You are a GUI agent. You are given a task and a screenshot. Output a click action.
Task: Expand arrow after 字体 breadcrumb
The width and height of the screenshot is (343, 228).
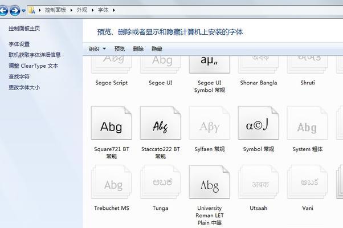point(114,10)
